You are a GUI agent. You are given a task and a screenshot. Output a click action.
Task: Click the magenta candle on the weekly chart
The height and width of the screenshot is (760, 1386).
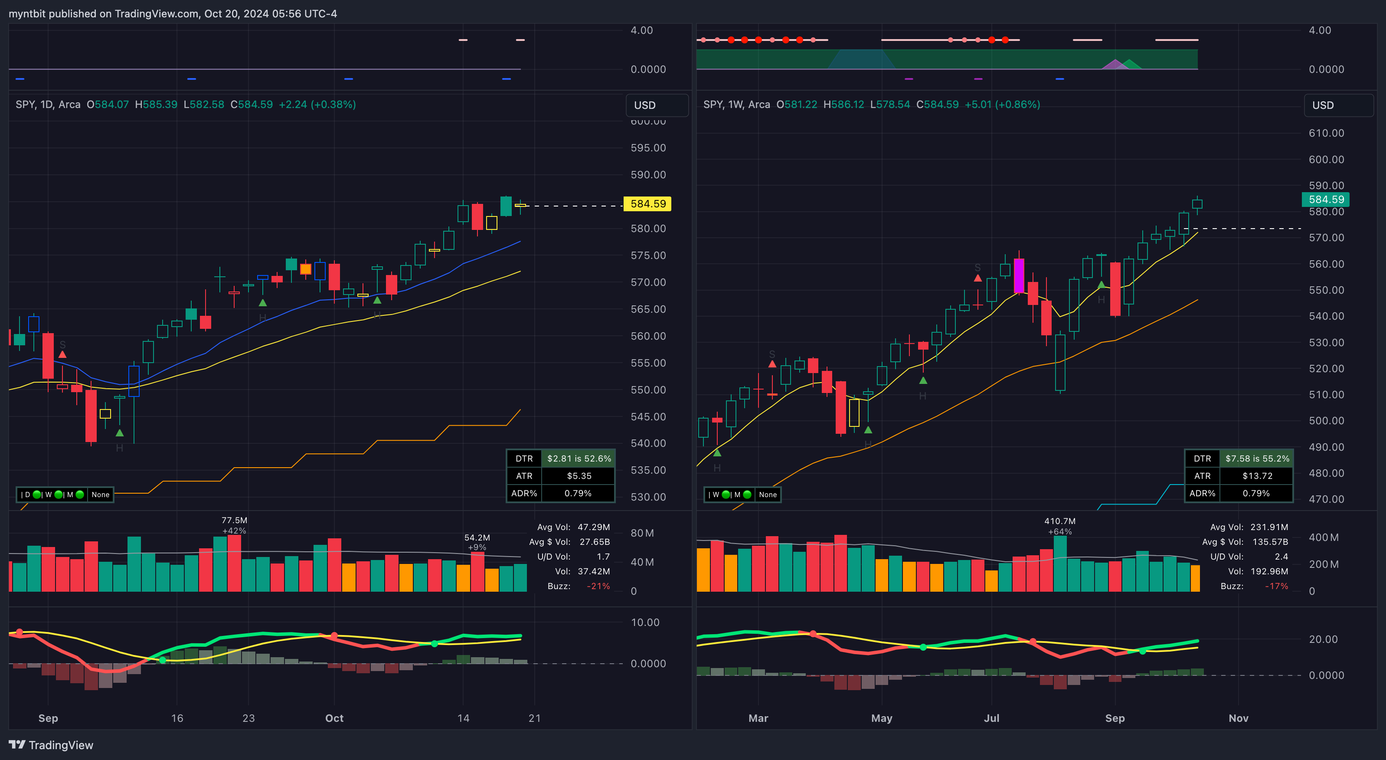point(1019,275)
